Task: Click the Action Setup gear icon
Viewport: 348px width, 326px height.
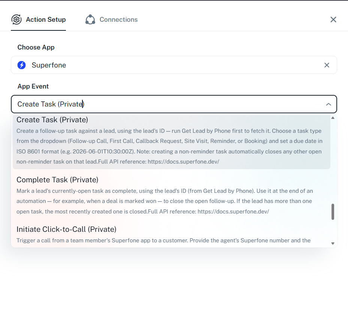Action: [16, 20]
